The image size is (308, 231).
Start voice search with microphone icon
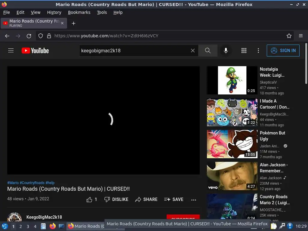[226, 51]
